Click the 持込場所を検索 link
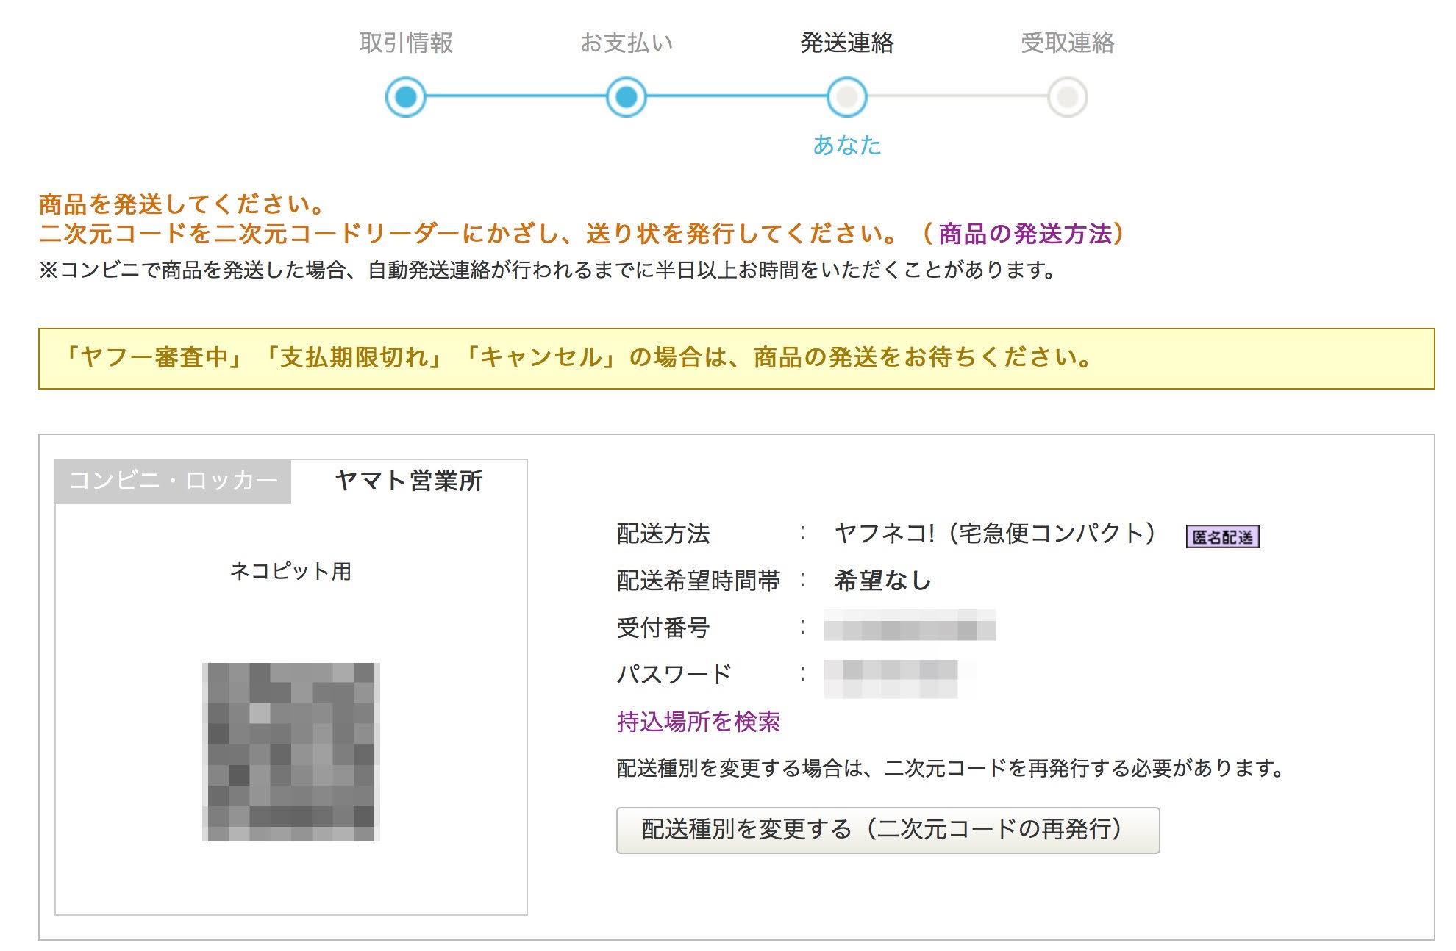This screenshot has width=1456, height=951. (698, 721)
